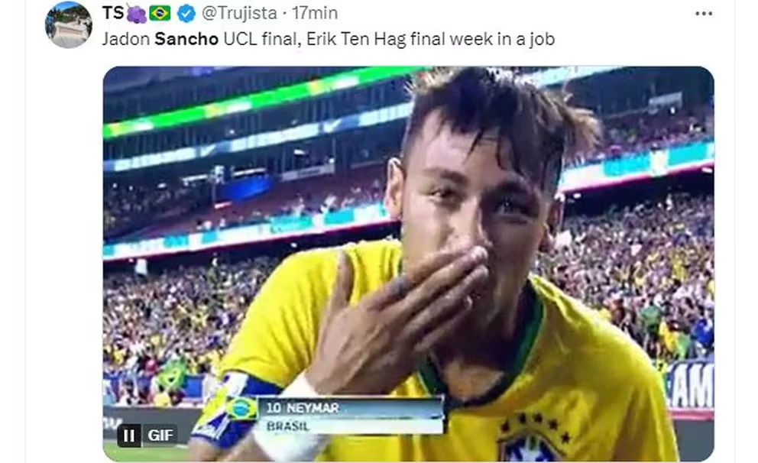
Task: Open the 17min timestamp link
Action: [315, 13]
